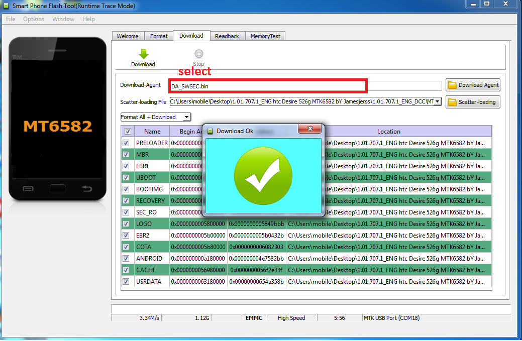Viewport: 522px width, 341px height.
Task: Switch to the Readback tab
Action: pyautogui.click(x=227, y=36)
